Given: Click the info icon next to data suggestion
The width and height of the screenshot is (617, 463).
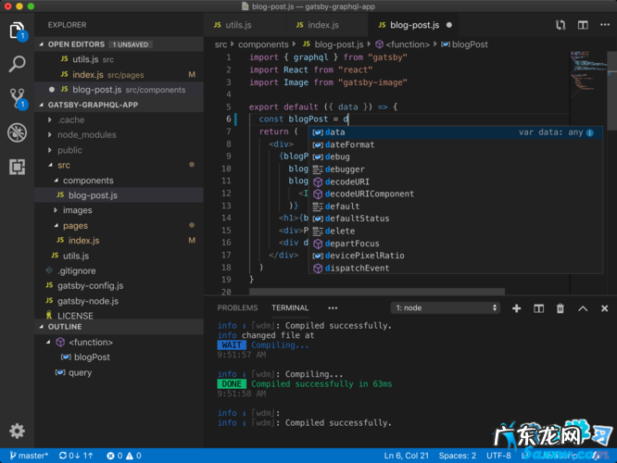Looking at the screenshot, I should [x=592, y=132].
